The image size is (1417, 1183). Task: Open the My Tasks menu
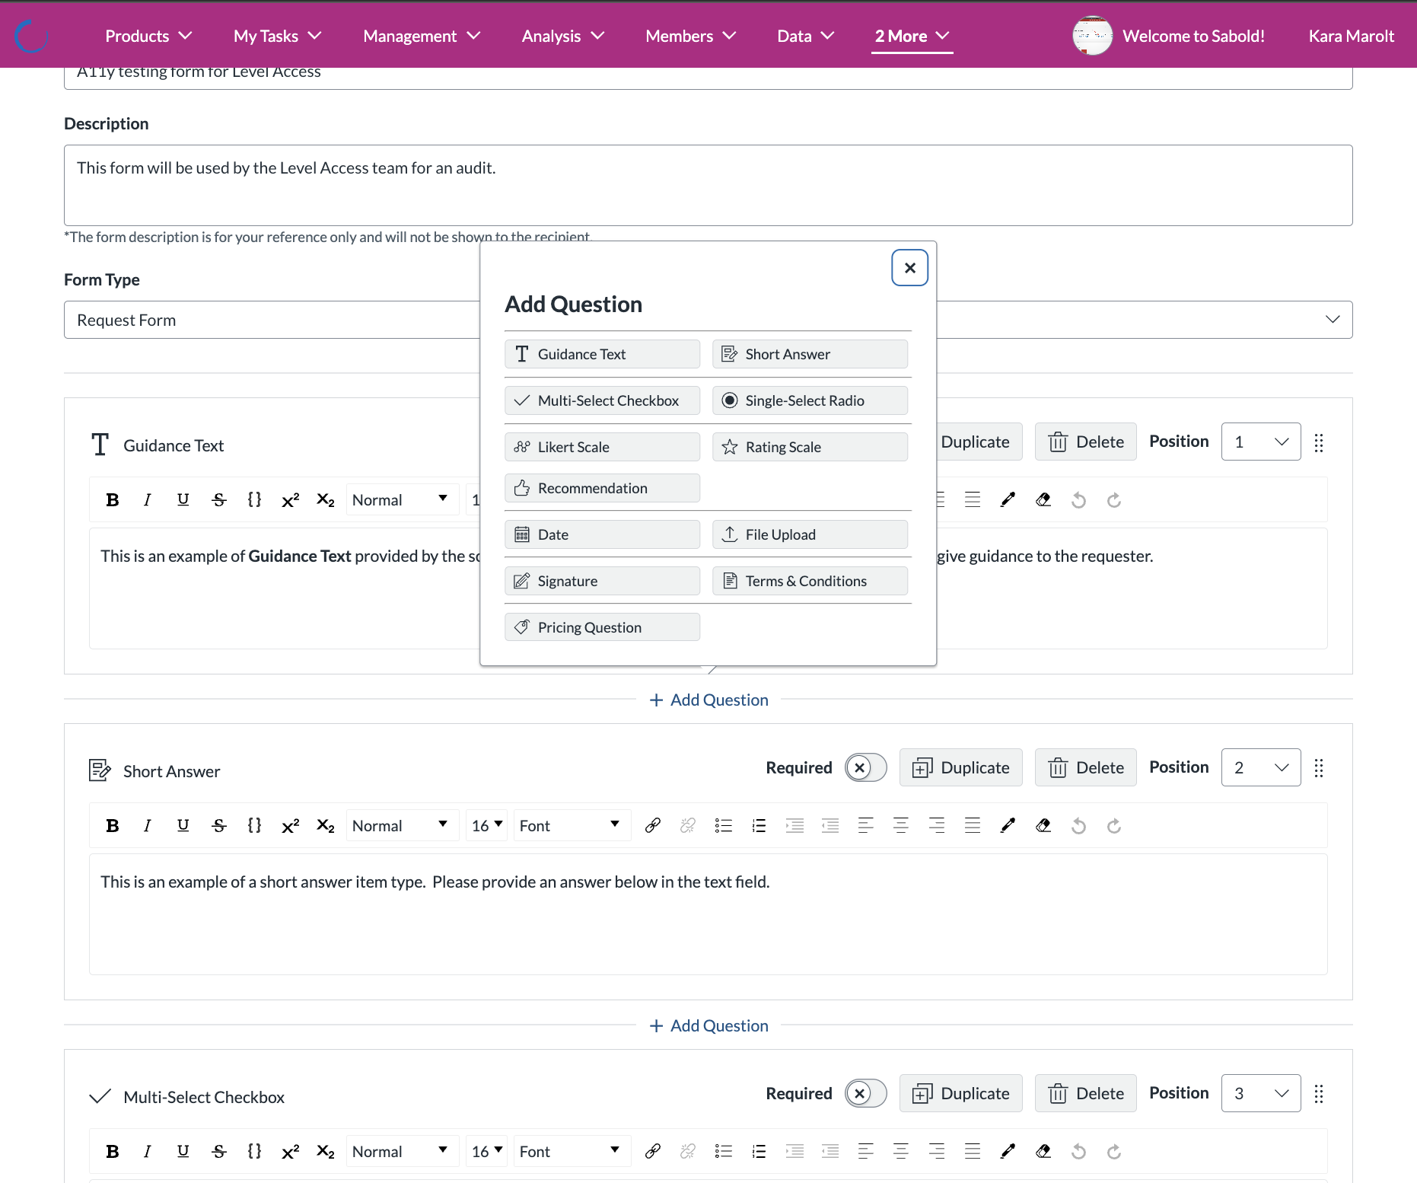pyautogui.click(x=278, y=36)
